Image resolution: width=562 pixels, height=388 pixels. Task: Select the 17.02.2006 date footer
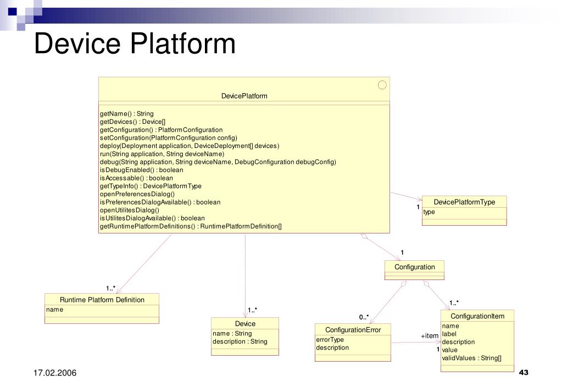pos(55,373)
